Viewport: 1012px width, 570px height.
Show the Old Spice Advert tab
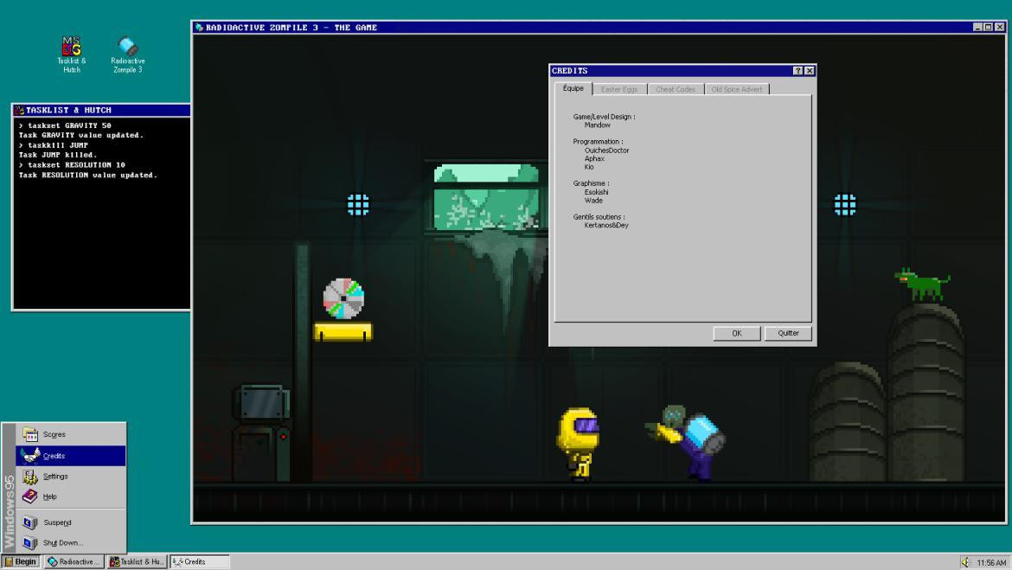point(736,89)
